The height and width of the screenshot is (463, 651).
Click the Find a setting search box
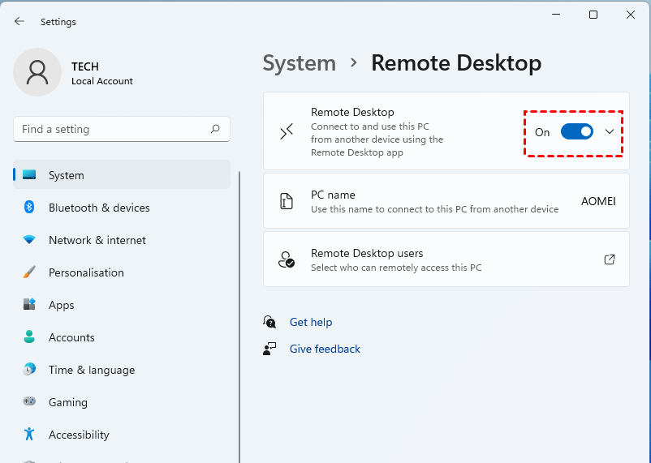[x=122, y=129]
